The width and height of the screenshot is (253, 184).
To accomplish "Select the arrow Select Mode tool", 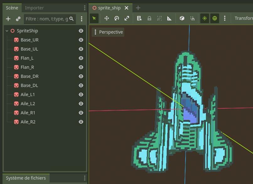I will point(94,18).
